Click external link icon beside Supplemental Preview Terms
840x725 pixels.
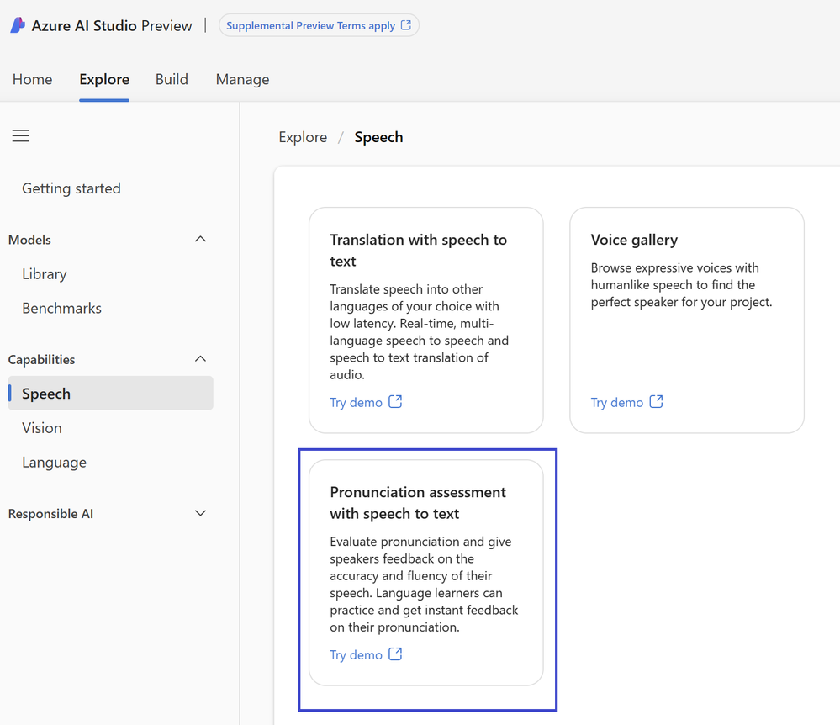click(406, 25)
